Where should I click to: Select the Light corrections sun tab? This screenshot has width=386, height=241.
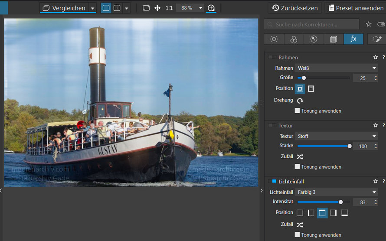pyautogui.click(x=274, y=39)
